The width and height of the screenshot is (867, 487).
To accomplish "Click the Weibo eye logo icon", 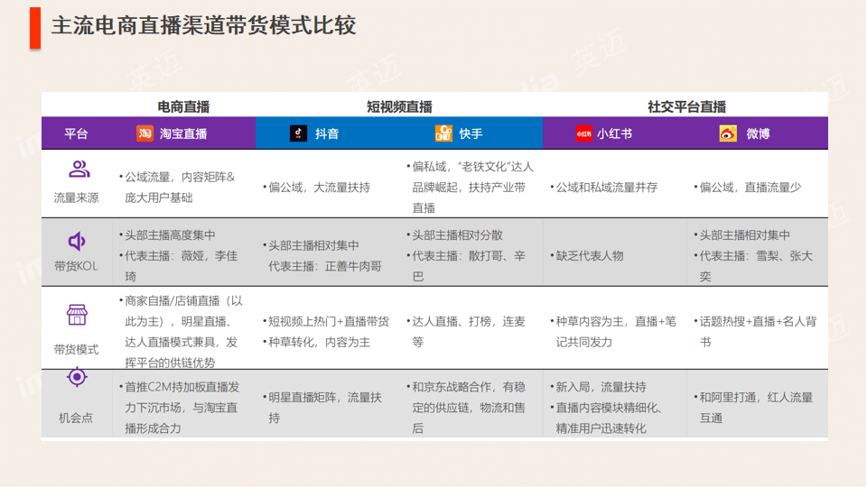I will (728, 133).
